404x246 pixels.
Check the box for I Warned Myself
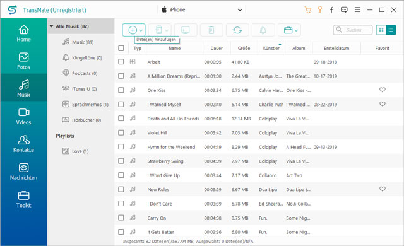click(x=121, y=104)
